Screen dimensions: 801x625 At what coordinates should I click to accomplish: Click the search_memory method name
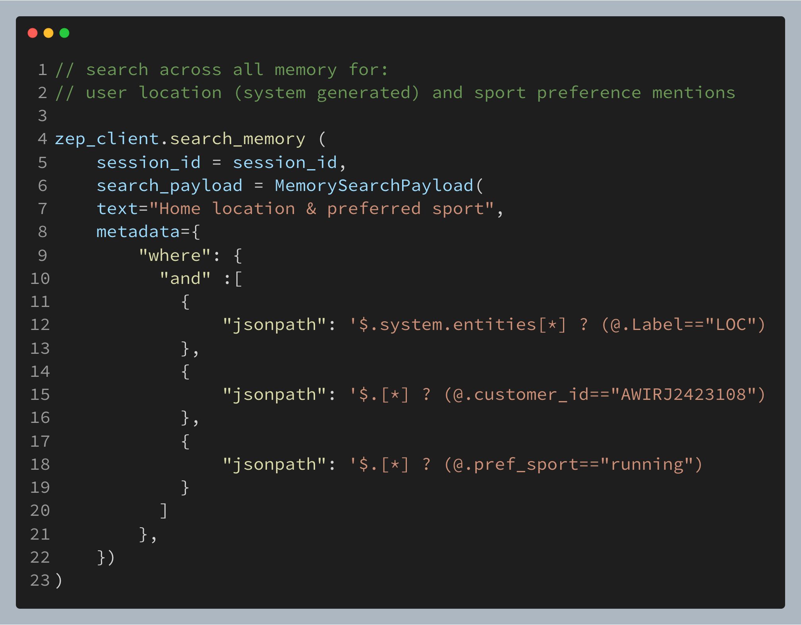click(x=238, y=139)
